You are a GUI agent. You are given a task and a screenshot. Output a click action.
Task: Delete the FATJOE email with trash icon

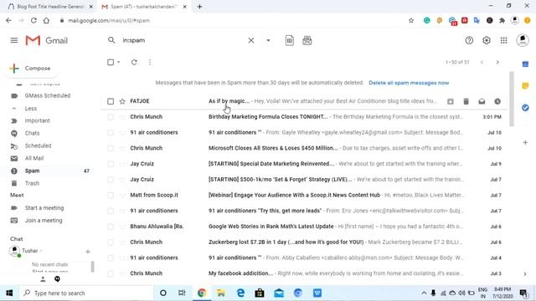[x=466, y=101]
